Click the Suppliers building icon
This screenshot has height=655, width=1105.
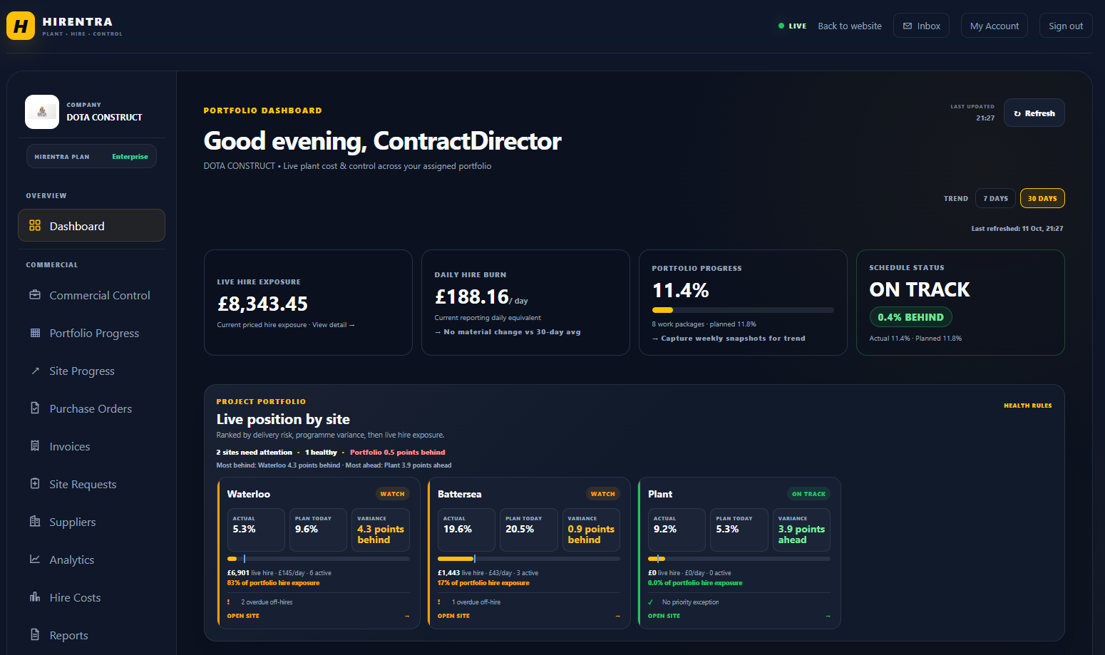point(35,522)
